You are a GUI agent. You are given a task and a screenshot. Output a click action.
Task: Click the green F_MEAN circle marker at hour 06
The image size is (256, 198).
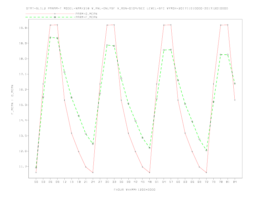tap(50, 38)
